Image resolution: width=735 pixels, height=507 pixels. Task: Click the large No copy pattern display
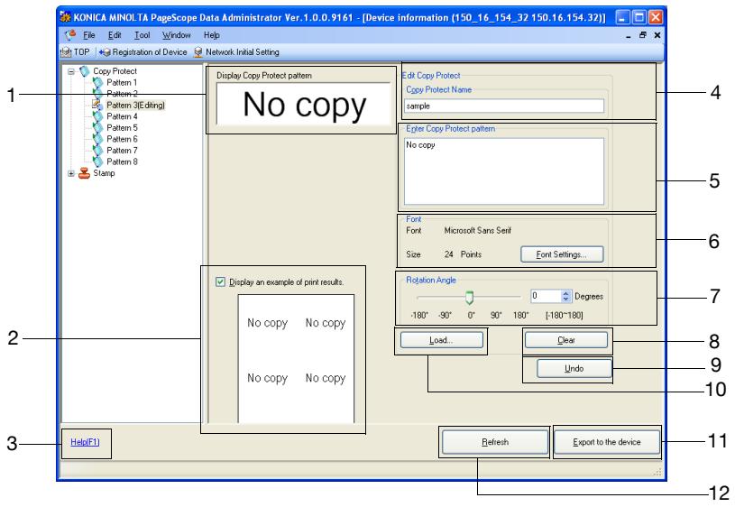pyautogui.click(x=303, y=104)
